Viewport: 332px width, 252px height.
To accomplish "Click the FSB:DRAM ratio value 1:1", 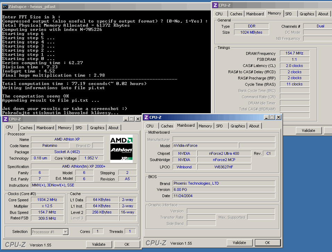I will pos(294,59).
